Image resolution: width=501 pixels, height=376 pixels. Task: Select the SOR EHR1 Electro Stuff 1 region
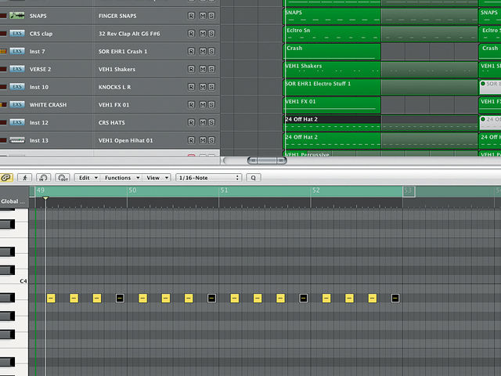pos(332,87)
